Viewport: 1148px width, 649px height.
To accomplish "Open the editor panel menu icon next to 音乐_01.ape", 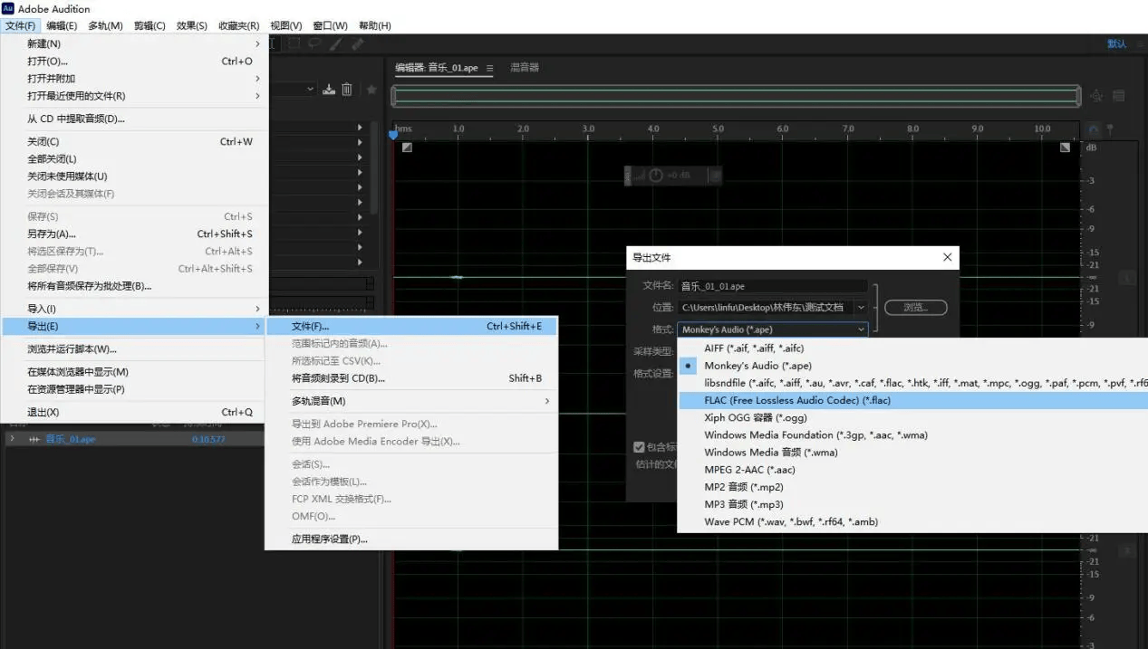I will coord(490,68).
